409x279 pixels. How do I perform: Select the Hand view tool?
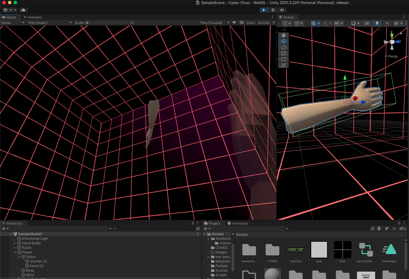coord(283,35)
